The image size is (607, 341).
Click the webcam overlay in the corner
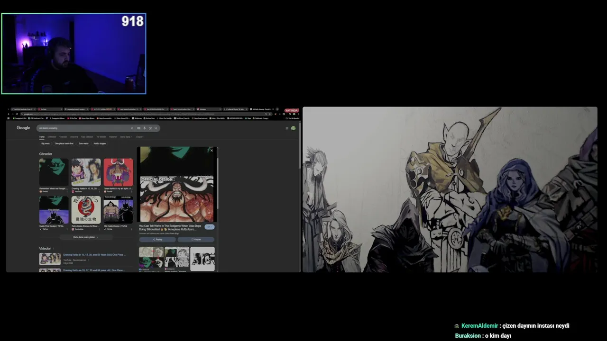point(74,54)
